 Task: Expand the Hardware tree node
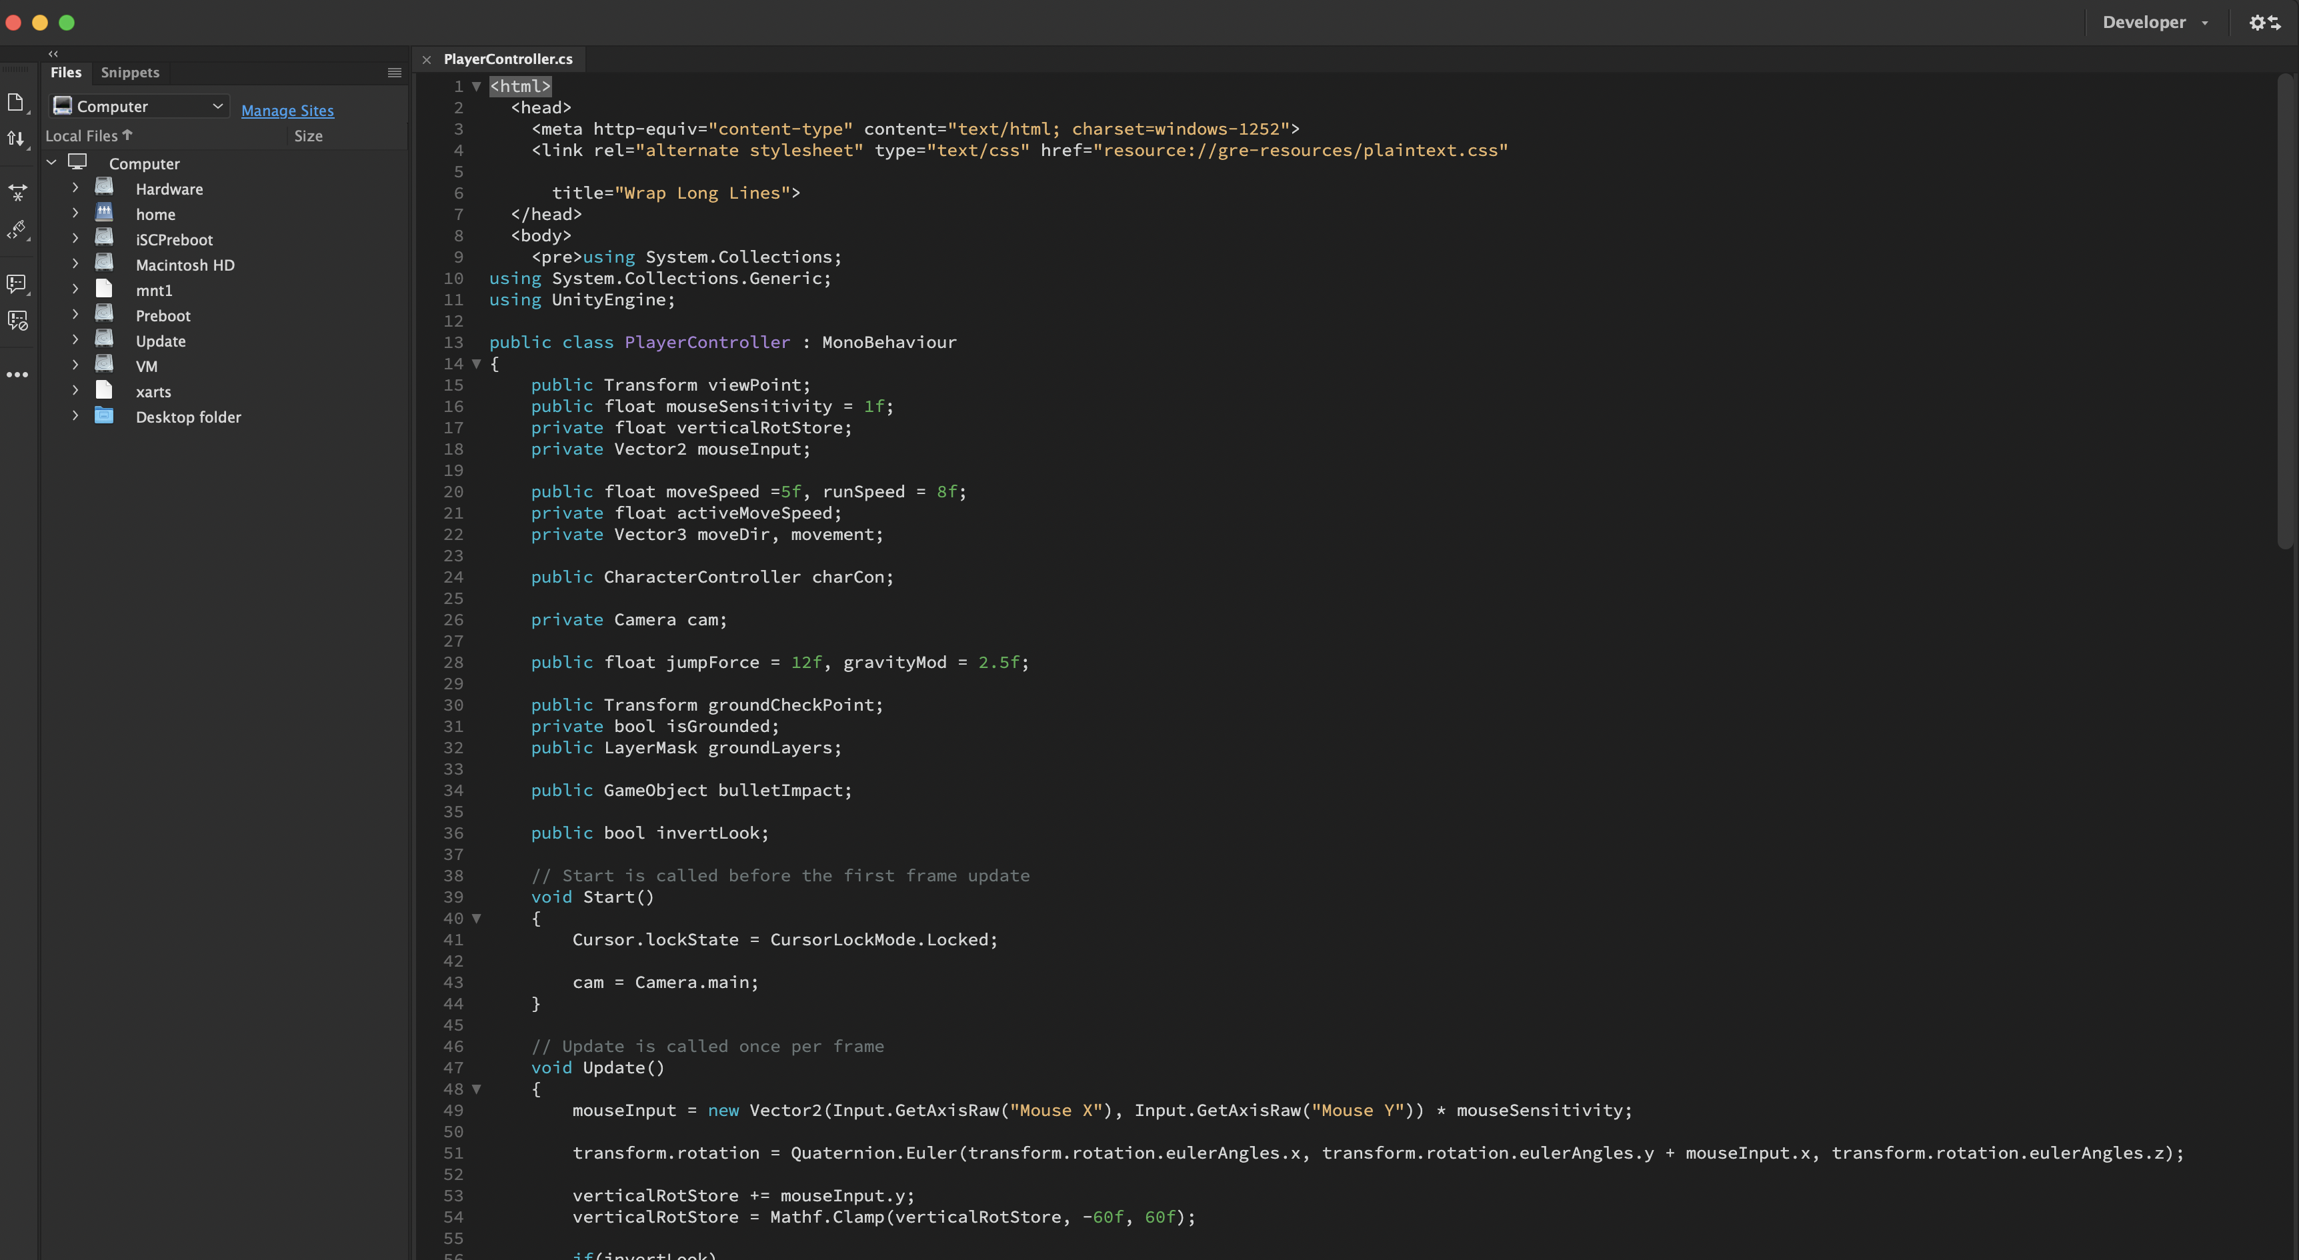point(75,188)
